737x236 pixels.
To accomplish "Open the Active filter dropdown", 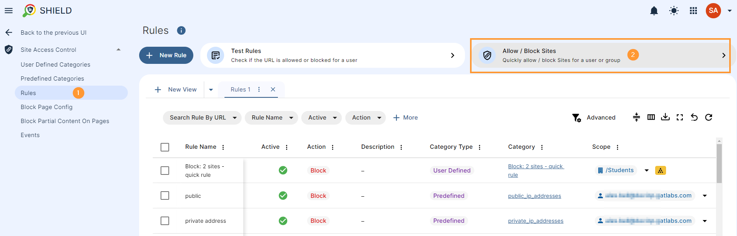I will pyautogui.click(x=322, y=118).
